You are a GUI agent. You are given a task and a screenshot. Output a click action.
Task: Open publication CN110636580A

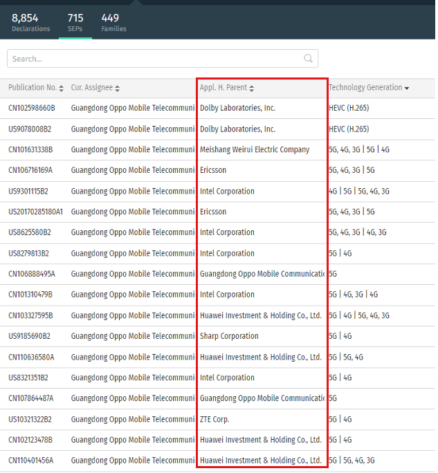click(x=31, y=357)
